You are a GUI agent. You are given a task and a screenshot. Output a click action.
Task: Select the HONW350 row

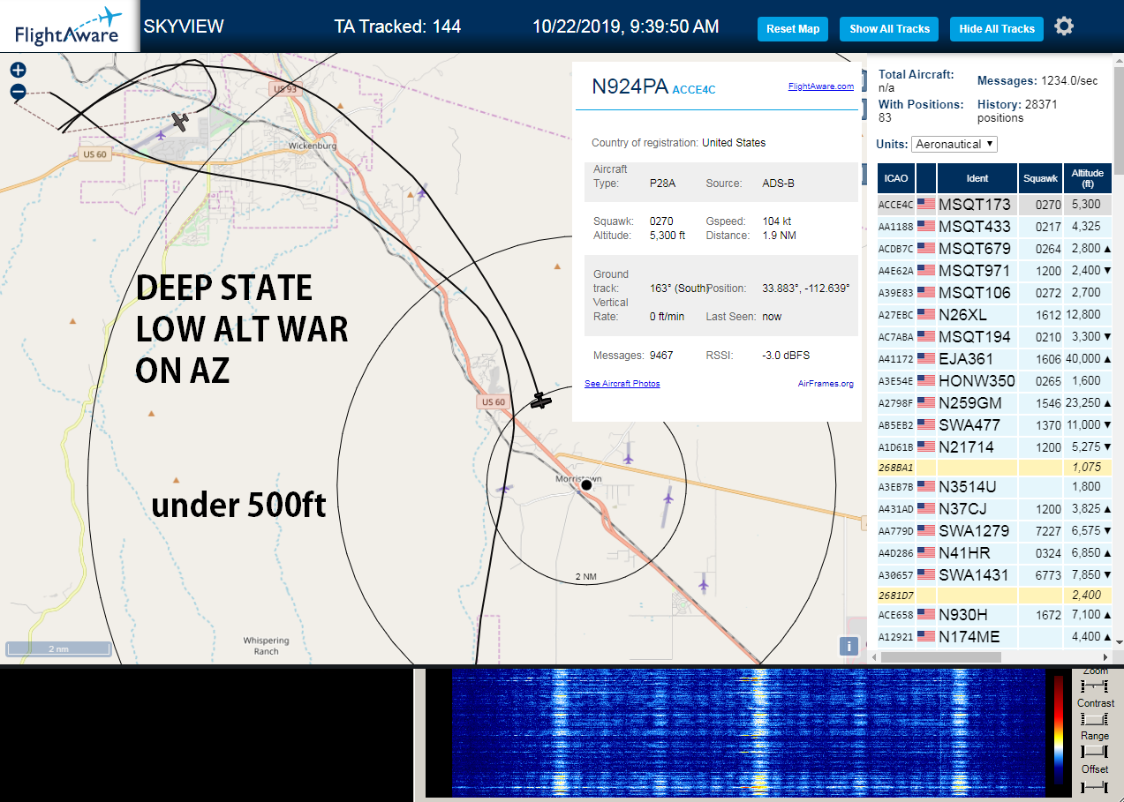995,381
